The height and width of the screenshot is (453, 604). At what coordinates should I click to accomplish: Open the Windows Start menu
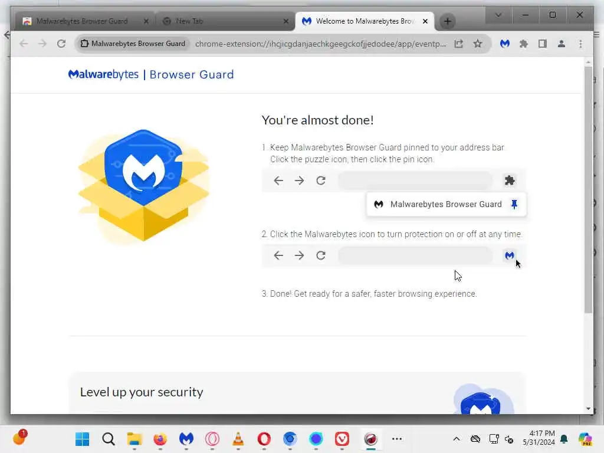pos(82,439)
